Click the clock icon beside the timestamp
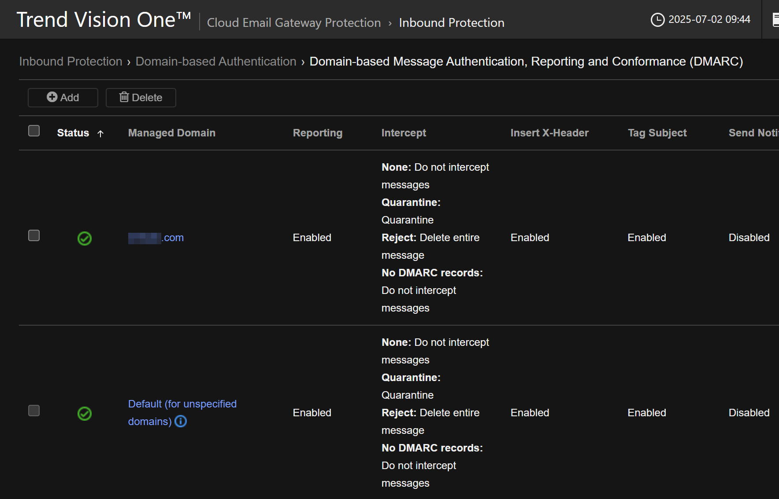 click(x=657, y=20)
